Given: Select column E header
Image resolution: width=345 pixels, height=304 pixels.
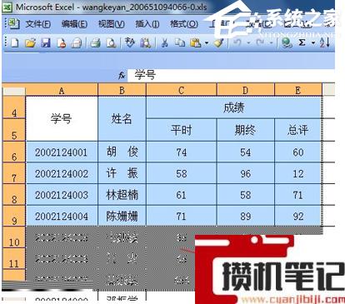Looking at the screenshot, I should coord(298,90).
